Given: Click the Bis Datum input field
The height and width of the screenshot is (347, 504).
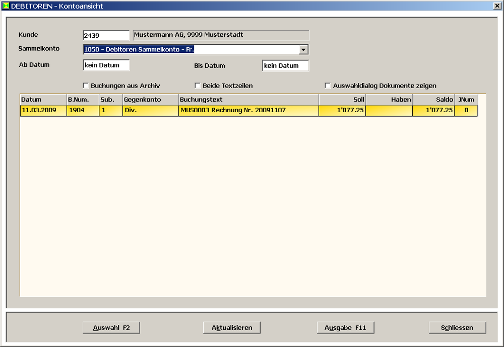Looking at the screenshot, I should [x=285, y=65].
